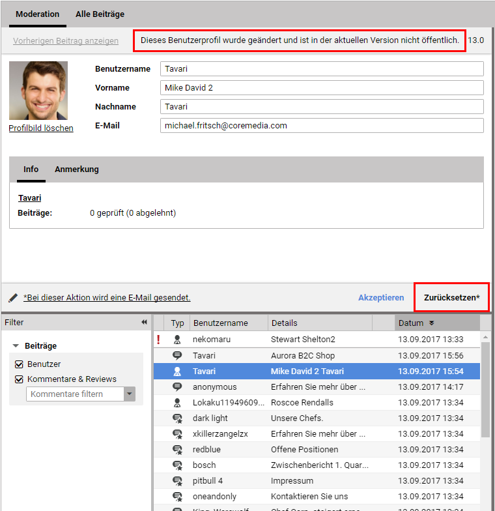Click the user icon in Lokaku row
This screenshot has width=495, height=511.
pos(177,402)
